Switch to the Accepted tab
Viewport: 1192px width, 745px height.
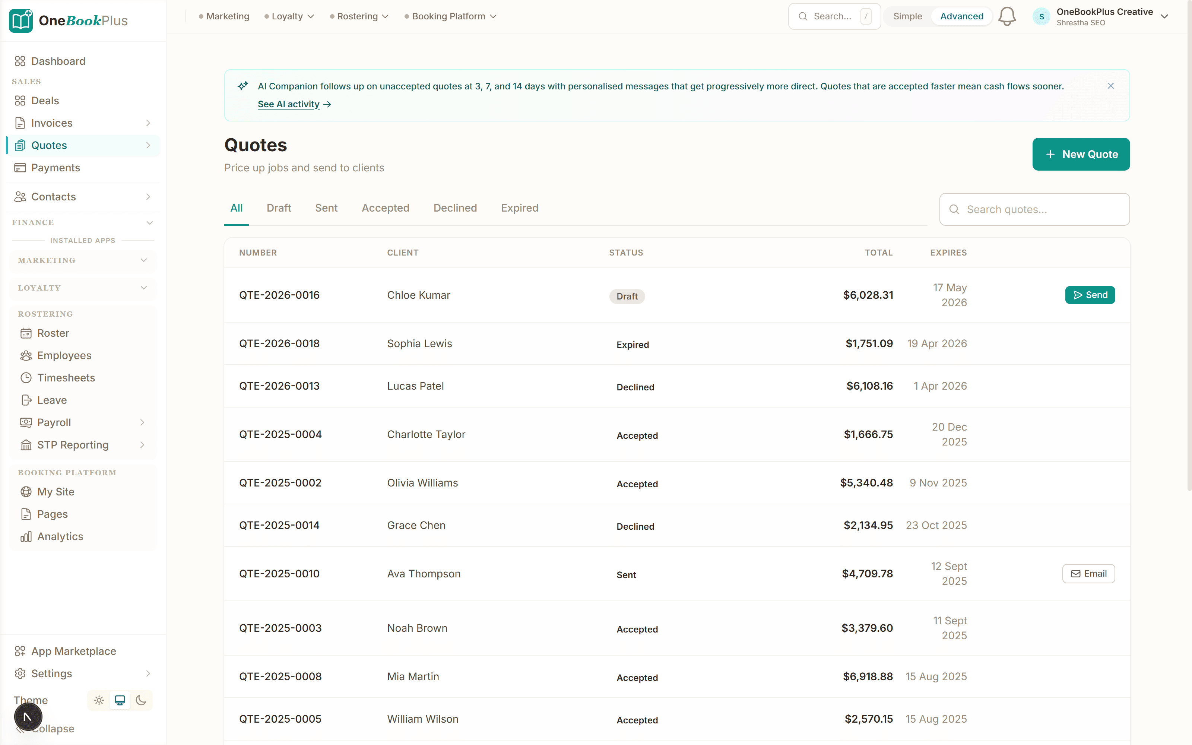pos(385,208)
